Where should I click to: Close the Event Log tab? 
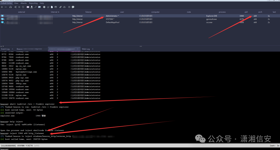[x=12, y=49]
